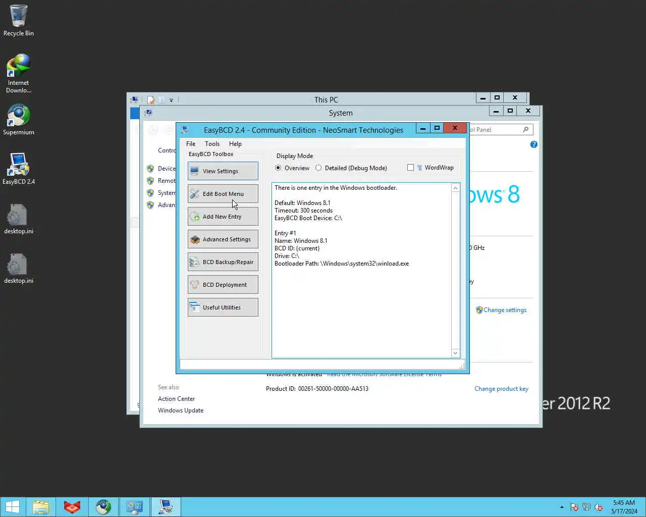The height and width of the screenshot is (517, 646).
Task: Click the icon on Useful Utilities
Action: click(x=194, y=307)
